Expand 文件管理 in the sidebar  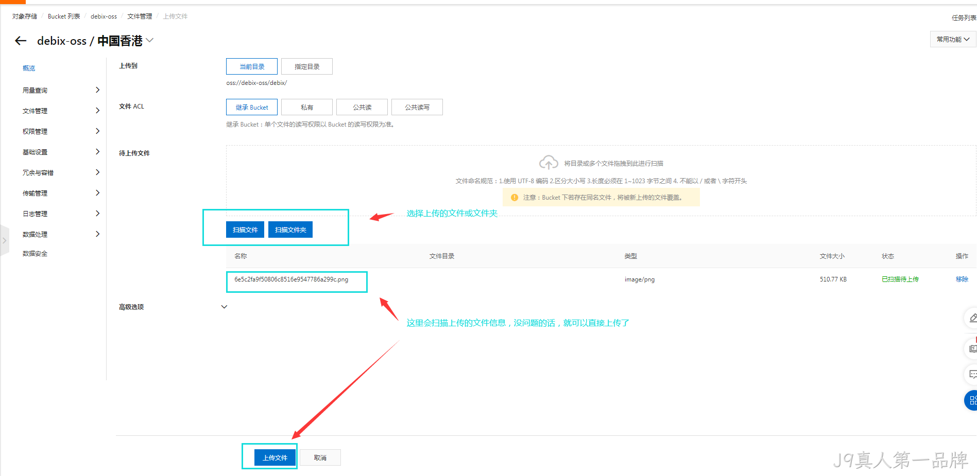pos(60,111)
